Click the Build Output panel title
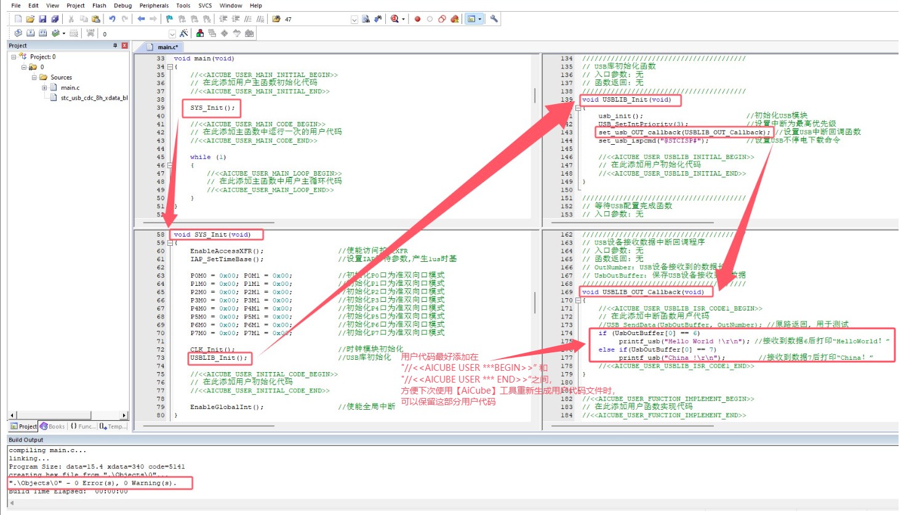Screen dimensions: 901x515 pos(26,440)
